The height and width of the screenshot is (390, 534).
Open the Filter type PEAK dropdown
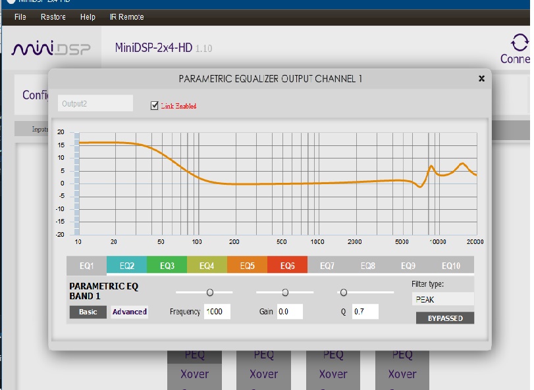pos(442,299)
